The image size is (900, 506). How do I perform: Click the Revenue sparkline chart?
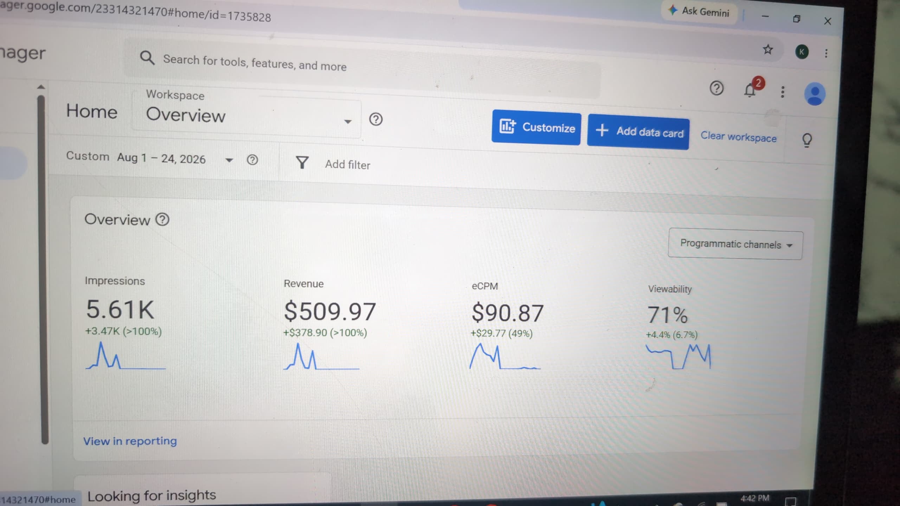point(321,356)
